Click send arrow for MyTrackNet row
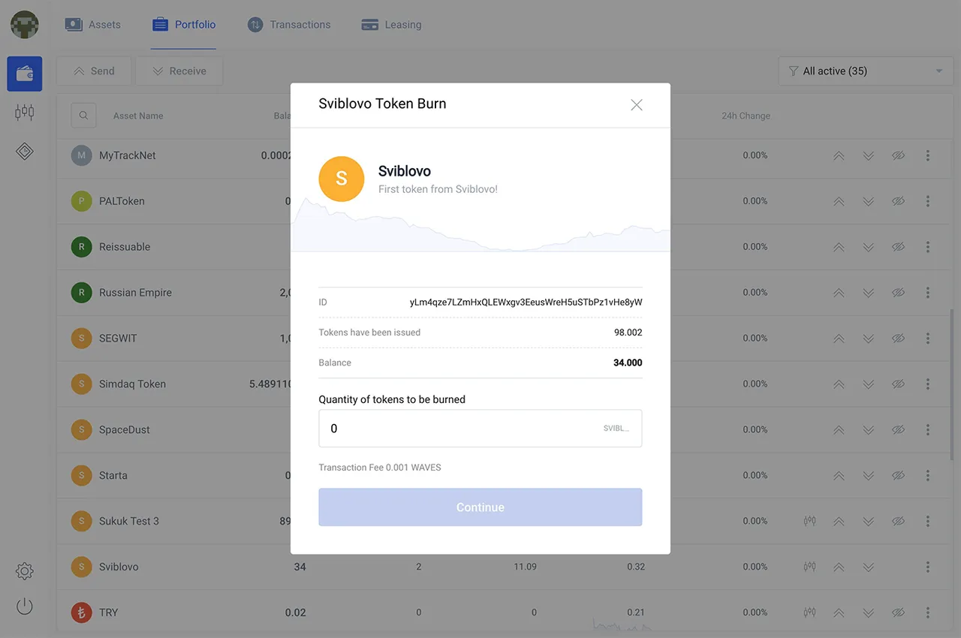The width and height of the screenshot is (961, 638). (839, 155)
